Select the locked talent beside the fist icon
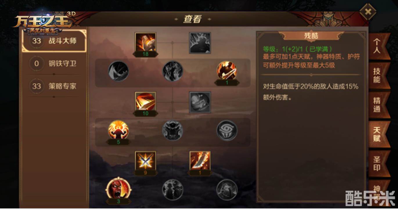Screen dimensions: 398x209 [200, 43]
